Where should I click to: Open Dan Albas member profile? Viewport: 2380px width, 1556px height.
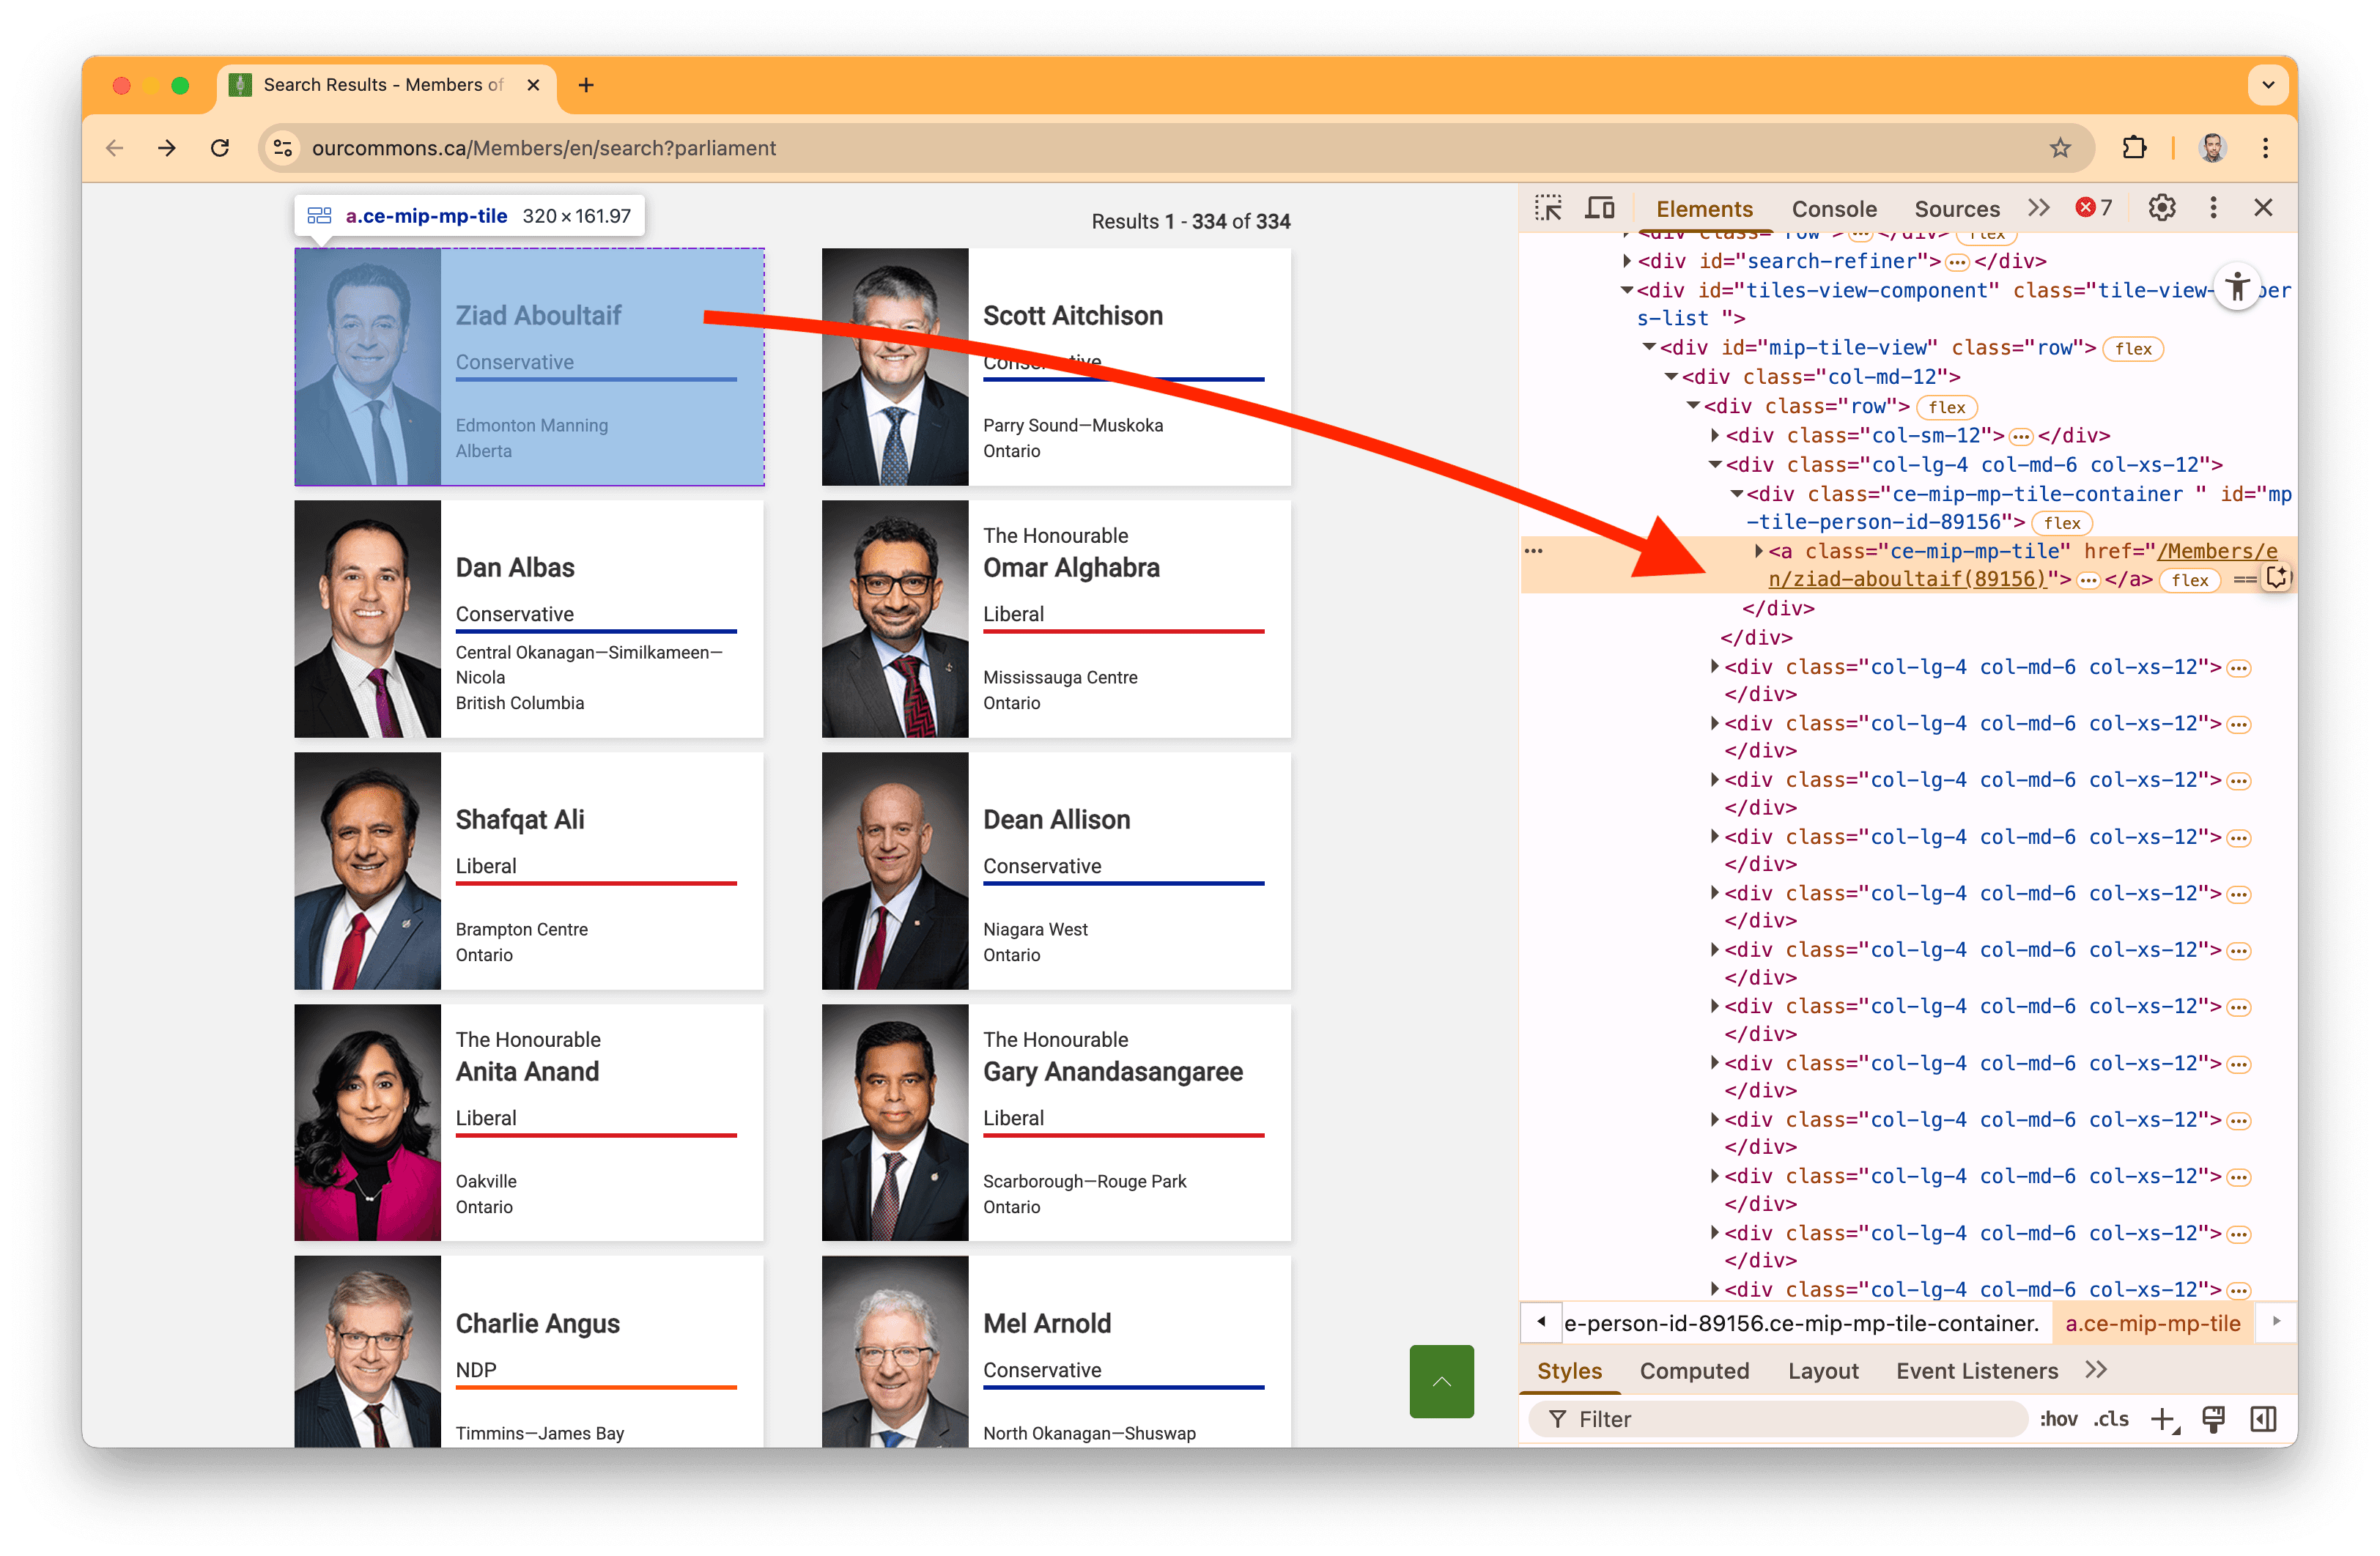[529, 618]
